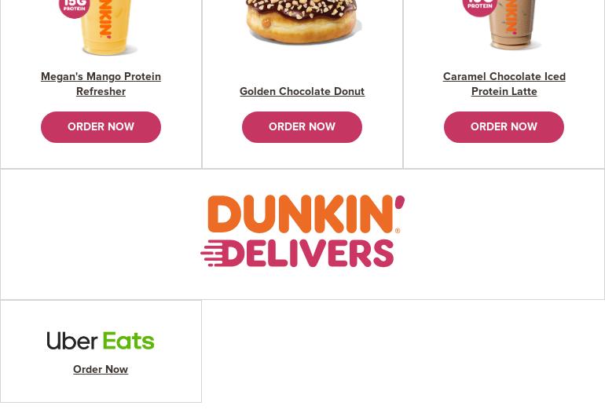Click the chocolate donut with nuts image
Viewport: 605px width, 413px height.
pyautogui.click(x=302, y=21)
